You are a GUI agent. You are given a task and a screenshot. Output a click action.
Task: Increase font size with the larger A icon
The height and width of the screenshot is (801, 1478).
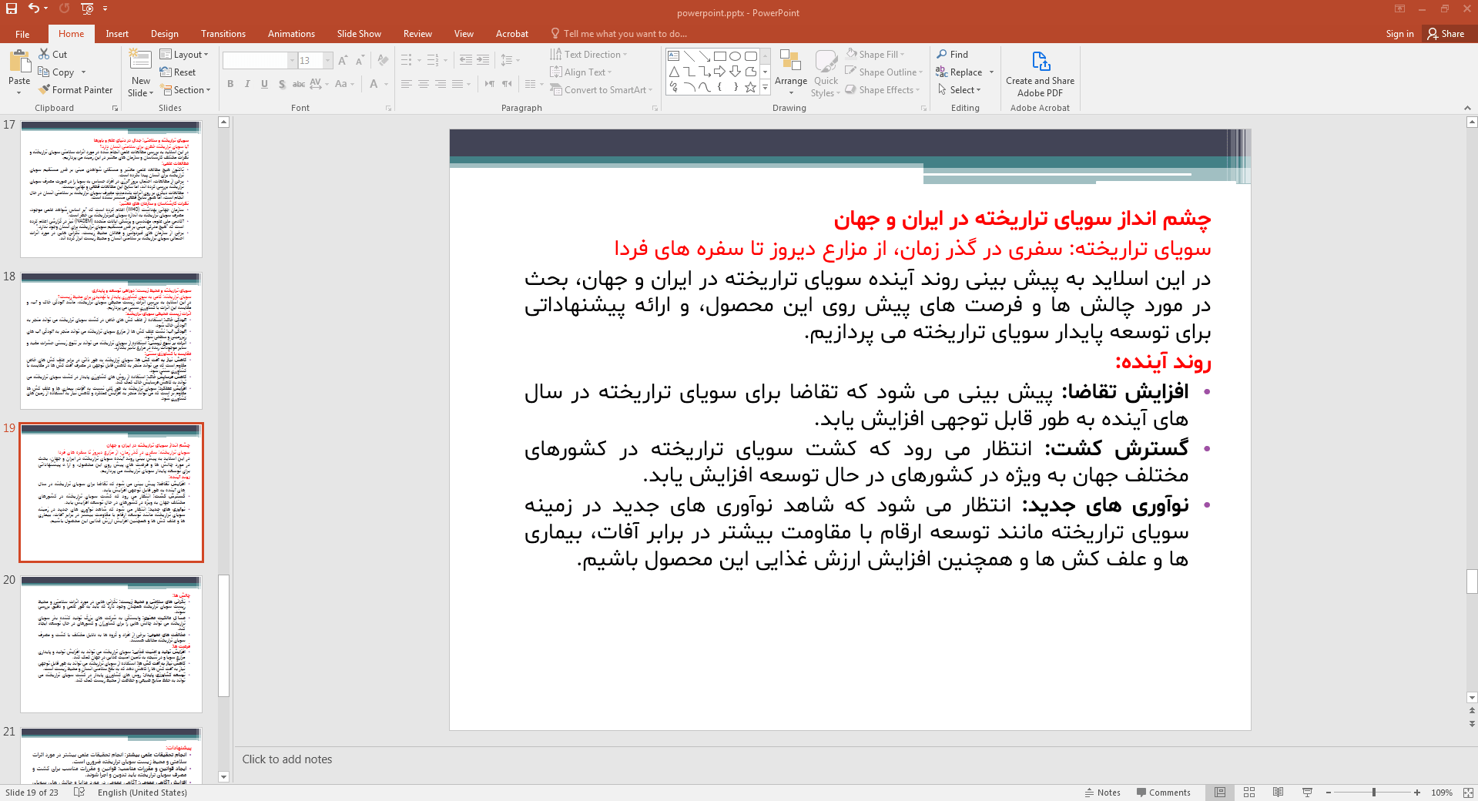[x=343, y=60]
